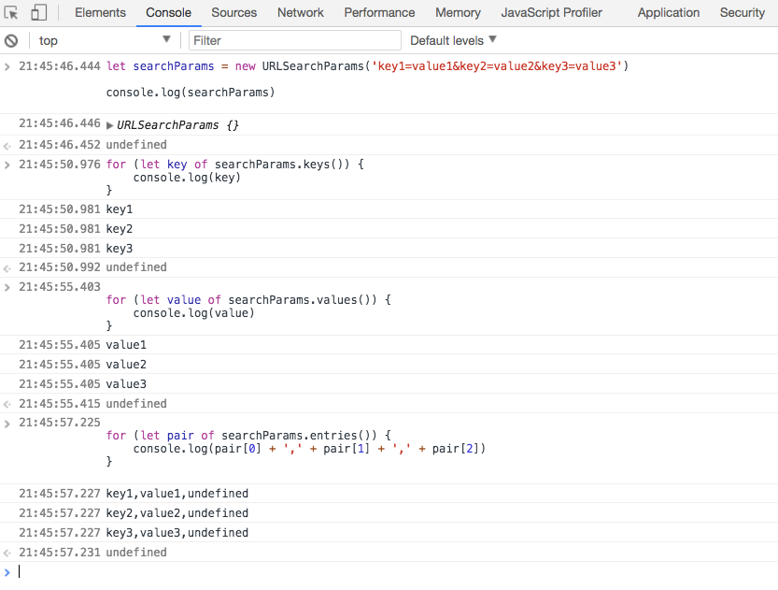The width and height of the screenshot is (778, 590).
Task: Click the 21:45:46.452 undefined result
Action: (x=136, y=145)
